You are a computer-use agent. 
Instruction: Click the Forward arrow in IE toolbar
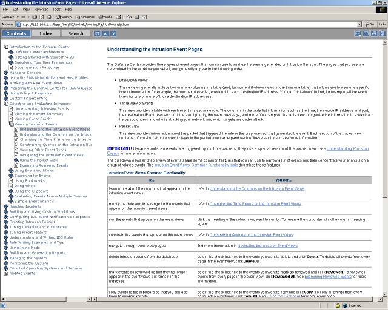point(23,17)
